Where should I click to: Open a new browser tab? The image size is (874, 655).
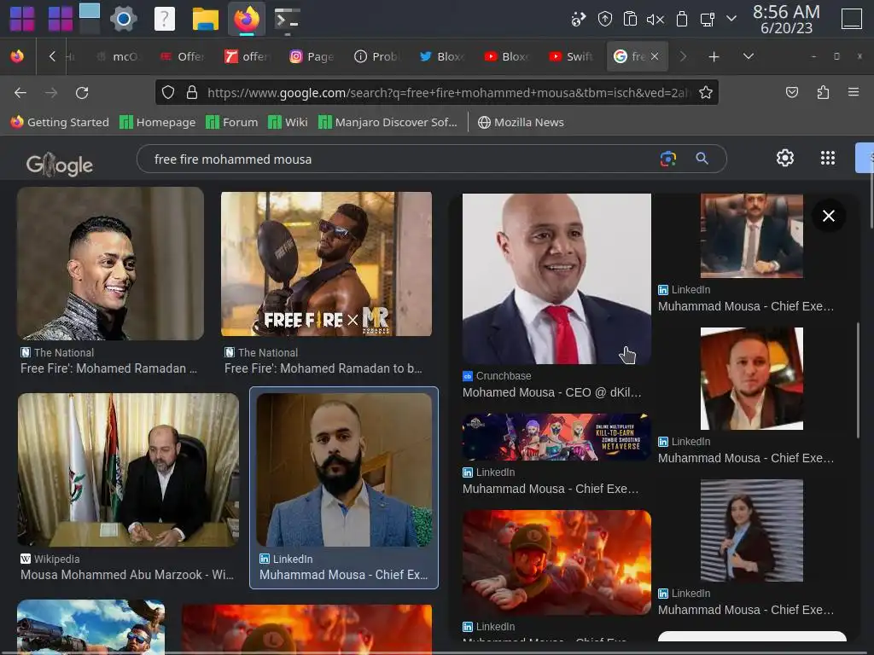[x=714, y=56]
